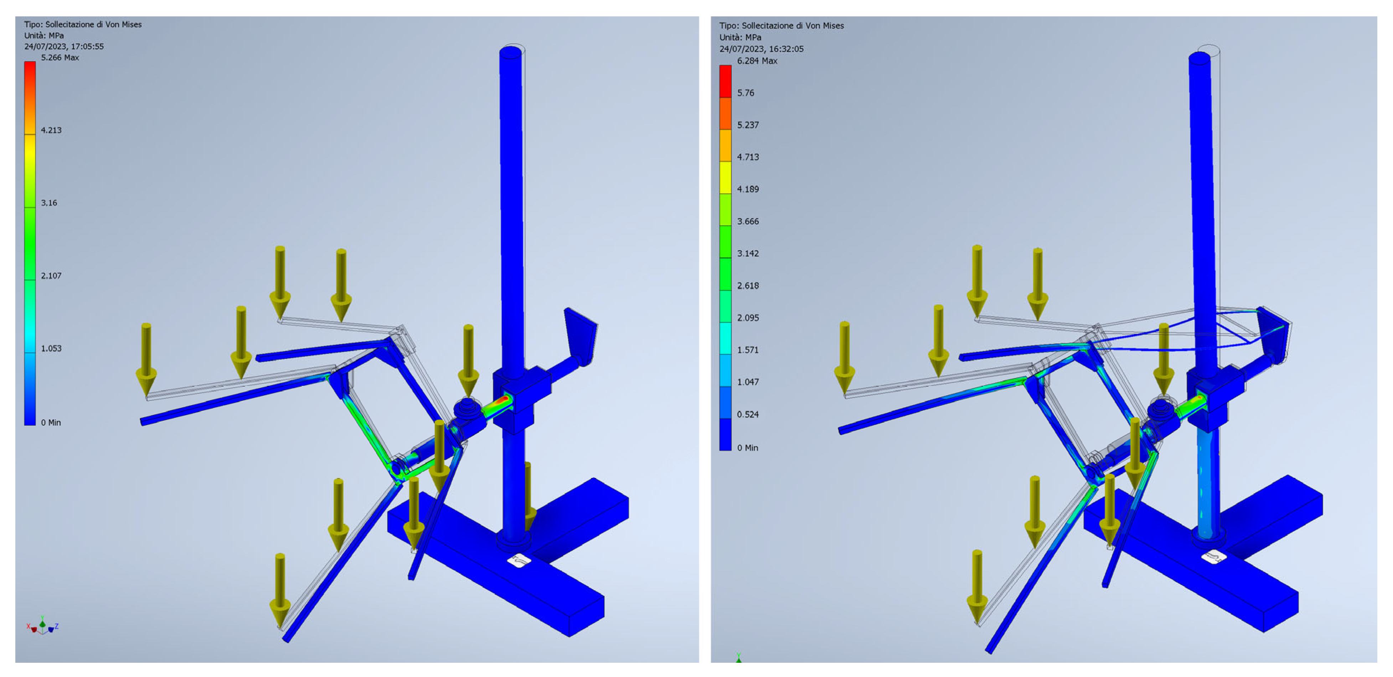Image resolution: width=1393 pixels, height=677 pixels.
Task: Click the red top segment of right color bar
Action: [725, 81]
